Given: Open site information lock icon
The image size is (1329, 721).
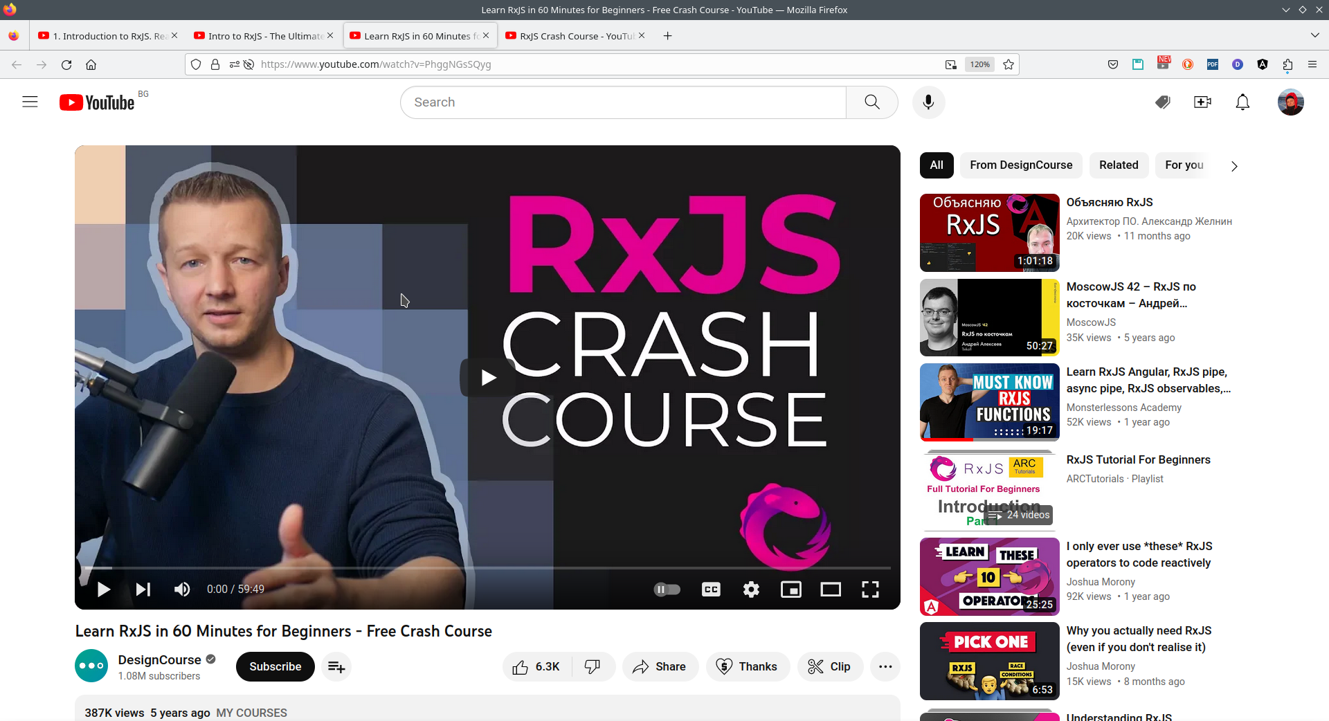Looking at the screenshot, I should coord(215,64).
